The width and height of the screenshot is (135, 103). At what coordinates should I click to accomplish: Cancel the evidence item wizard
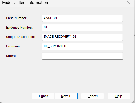click(93, 96)
